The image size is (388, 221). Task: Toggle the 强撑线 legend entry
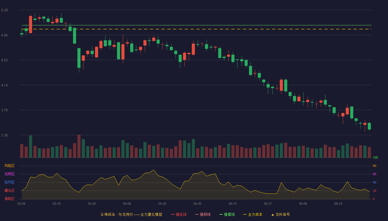coord(227,214)
